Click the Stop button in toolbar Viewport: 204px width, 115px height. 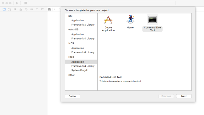(x=25, y=3)
